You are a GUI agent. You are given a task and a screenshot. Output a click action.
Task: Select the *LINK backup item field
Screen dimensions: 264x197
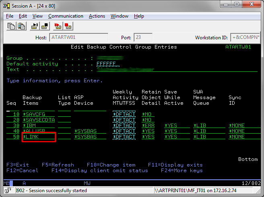[x=39, y=137]
